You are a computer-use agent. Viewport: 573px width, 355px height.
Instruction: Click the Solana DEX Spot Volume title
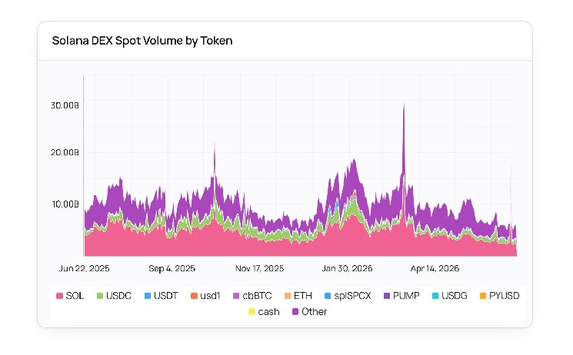(x=142, y=41)
